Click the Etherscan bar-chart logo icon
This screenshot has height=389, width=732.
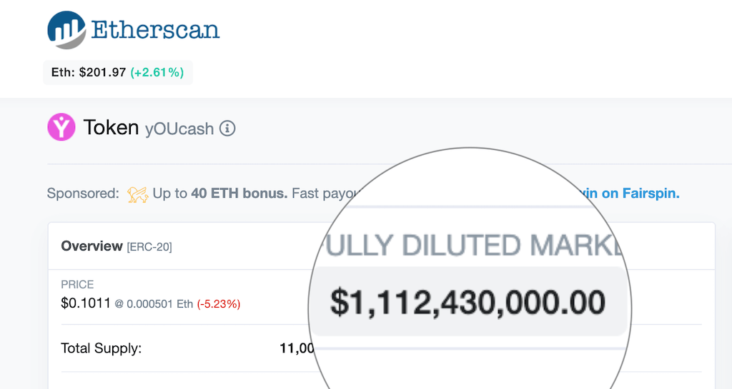(x=66, y=30)
